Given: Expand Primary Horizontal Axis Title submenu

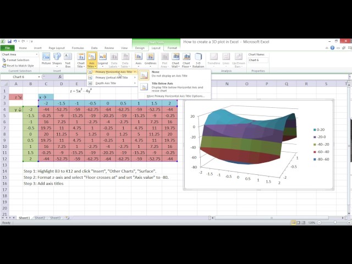Looking at the screenshot, I should [x=112, y=72].
